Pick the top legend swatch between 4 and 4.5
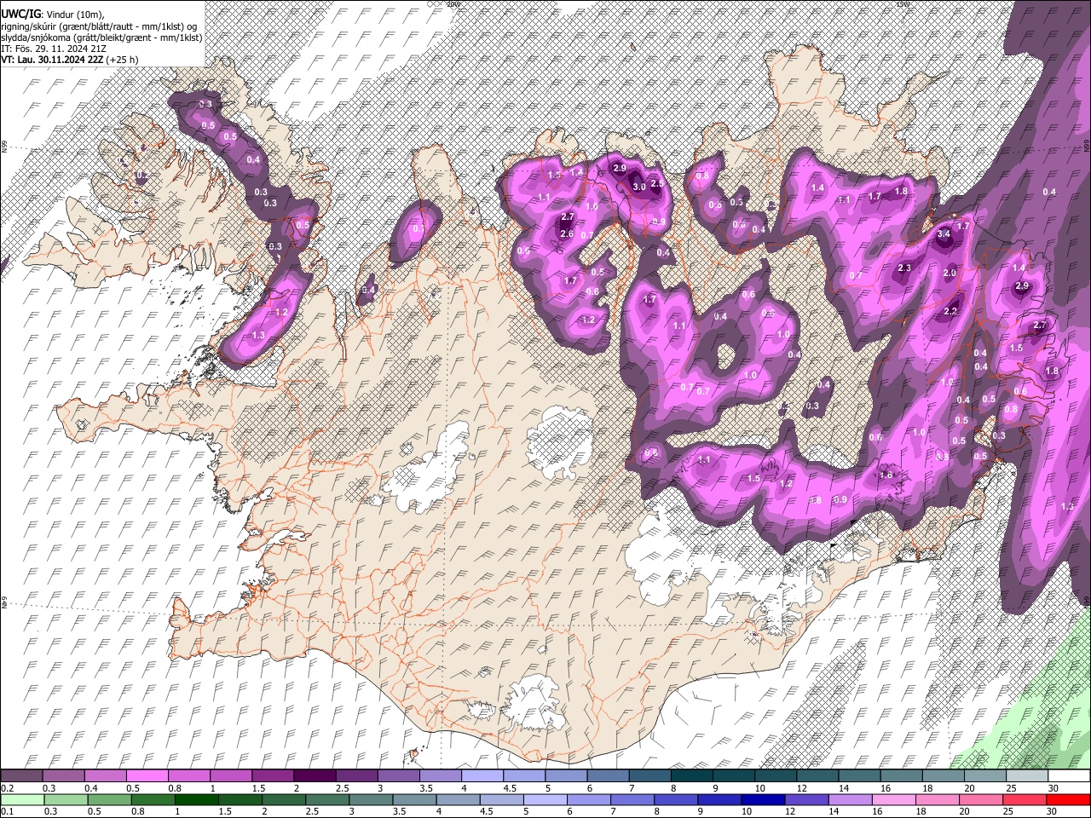This screenshot has height=818, width=1091. (482, 776)
